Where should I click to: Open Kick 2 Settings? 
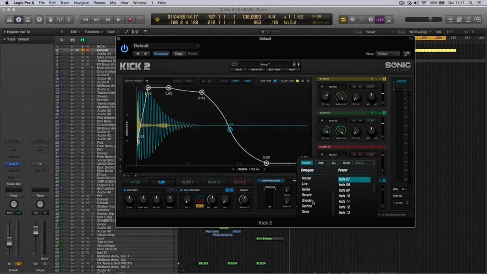(274, 70)
